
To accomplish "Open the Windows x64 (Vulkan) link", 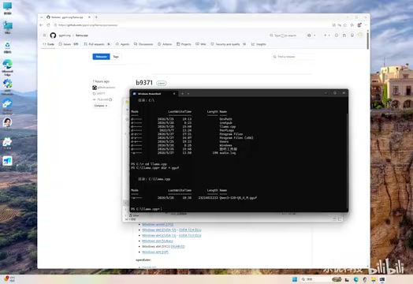I will click(158, 241).
